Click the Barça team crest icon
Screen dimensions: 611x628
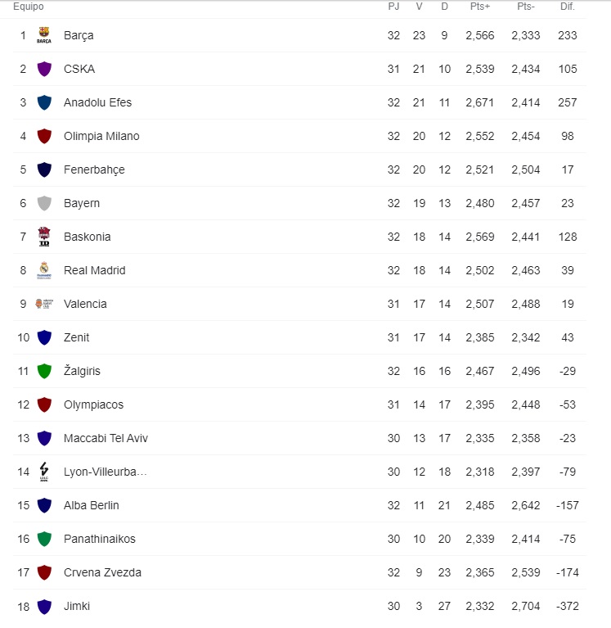coord(44,35)
